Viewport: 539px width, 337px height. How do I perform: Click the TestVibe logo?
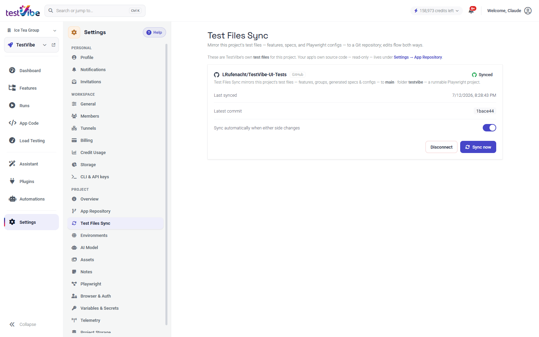23,11
